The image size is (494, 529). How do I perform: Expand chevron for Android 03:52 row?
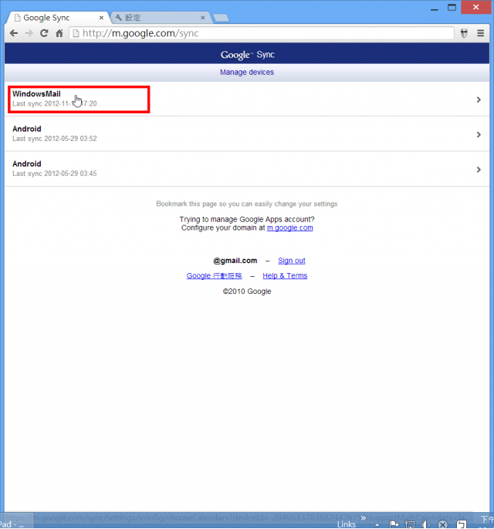[x=479, y=135]
